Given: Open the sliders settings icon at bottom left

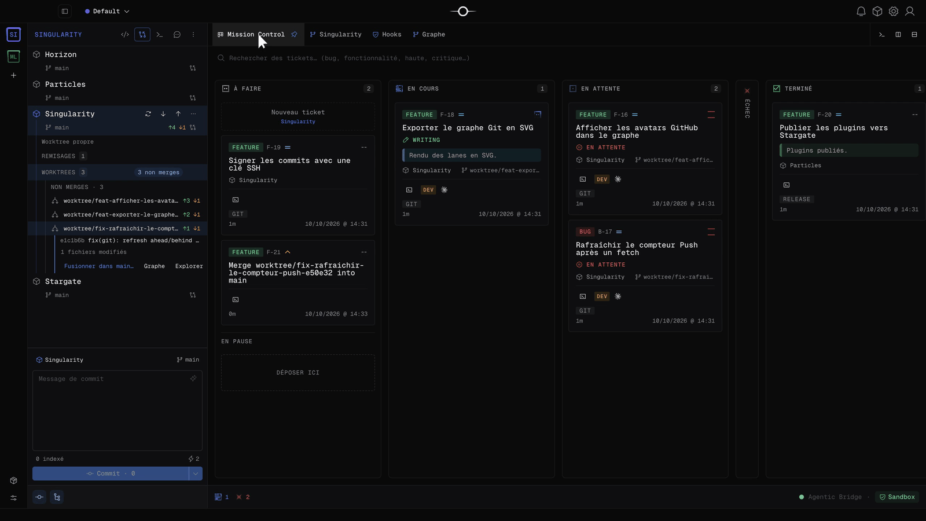Looking at the screenshot, I should 14,498.
